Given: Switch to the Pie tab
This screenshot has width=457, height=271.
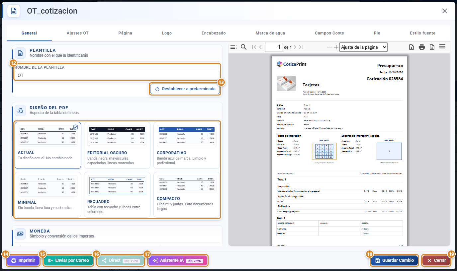Looking at the screenshot, I should point(377,33).
